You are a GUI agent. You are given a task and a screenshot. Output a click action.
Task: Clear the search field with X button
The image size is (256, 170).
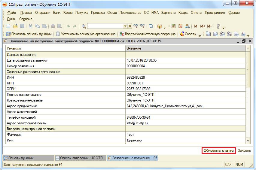130,26
